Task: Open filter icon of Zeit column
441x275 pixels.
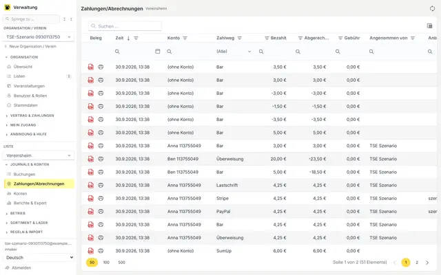Action: tap(136, 38)
